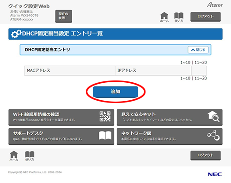Image resolution: width=231 pixels, height=183 pixels.
Task: Click the footer ログアウト button
Action: tap(206, 155)
